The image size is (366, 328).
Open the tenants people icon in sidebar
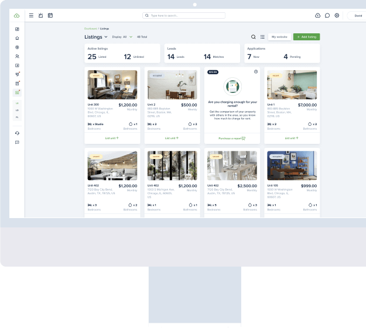coord(17,56)
